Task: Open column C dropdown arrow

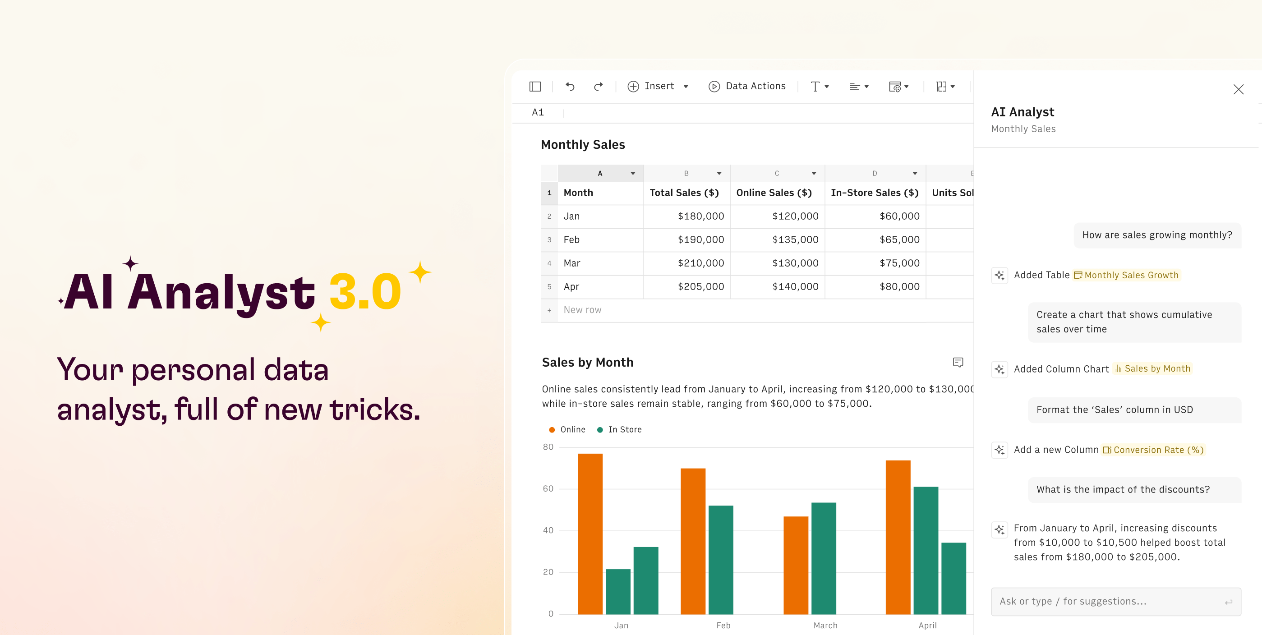Action: pos(813,174)
